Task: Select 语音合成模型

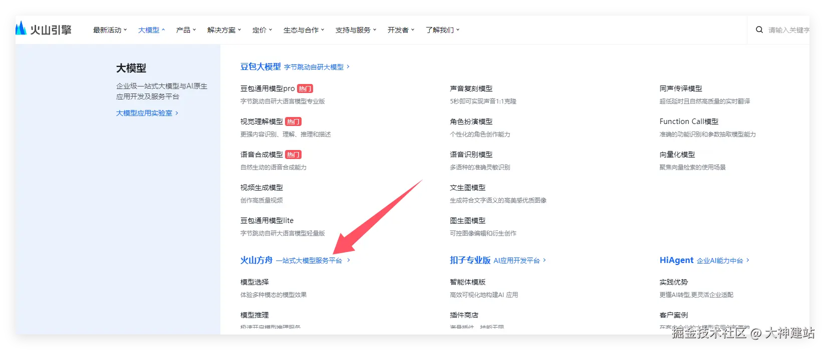Action: (261, 154)
